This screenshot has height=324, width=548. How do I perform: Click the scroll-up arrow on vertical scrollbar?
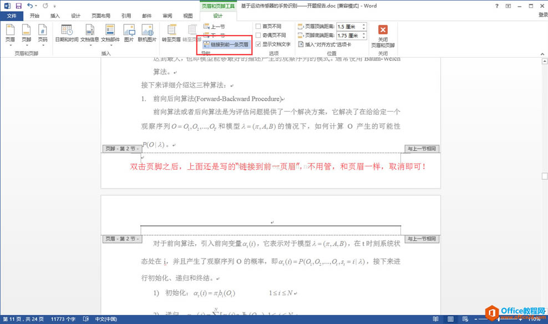pyautogui.click(x=545, y=62)
